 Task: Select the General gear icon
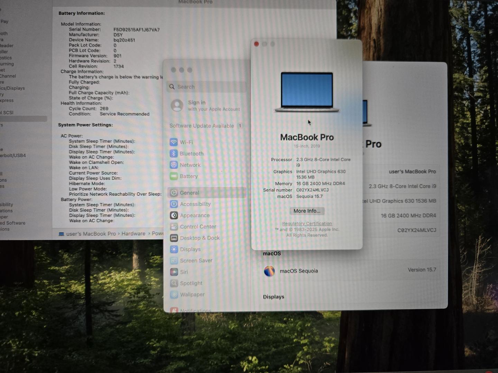tap(174, 193)
